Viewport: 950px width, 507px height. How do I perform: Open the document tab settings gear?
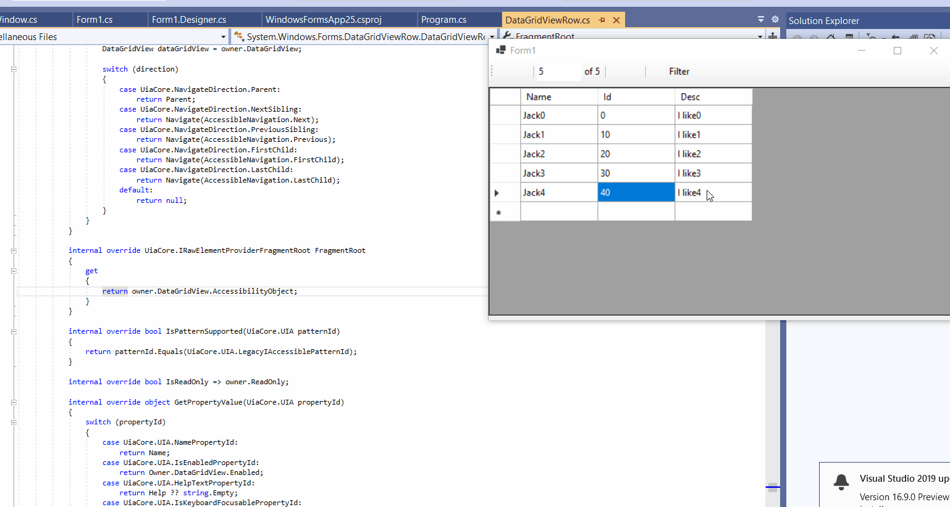(775, 20)
